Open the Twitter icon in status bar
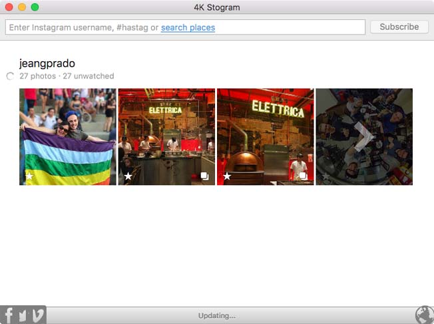Viewport: 434px width, 324px height. click(x=23, y=315)
